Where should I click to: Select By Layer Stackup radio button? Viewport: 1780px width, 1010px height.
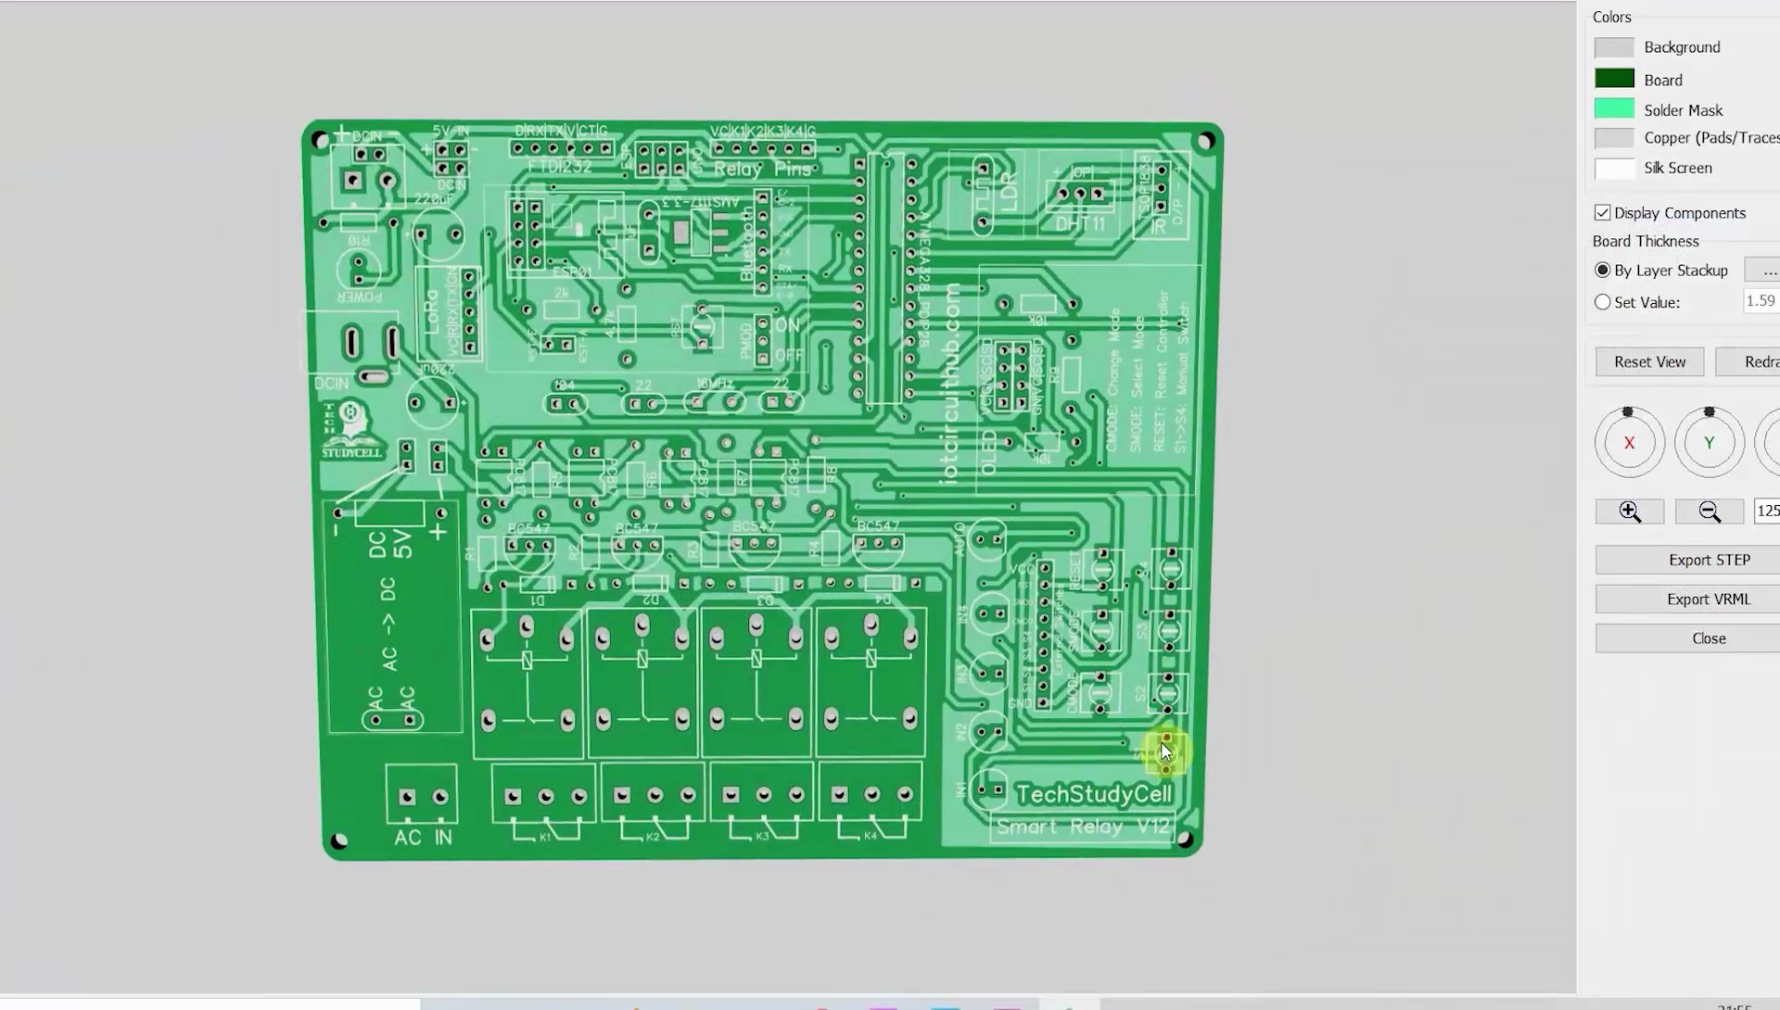coord(1603,269)
